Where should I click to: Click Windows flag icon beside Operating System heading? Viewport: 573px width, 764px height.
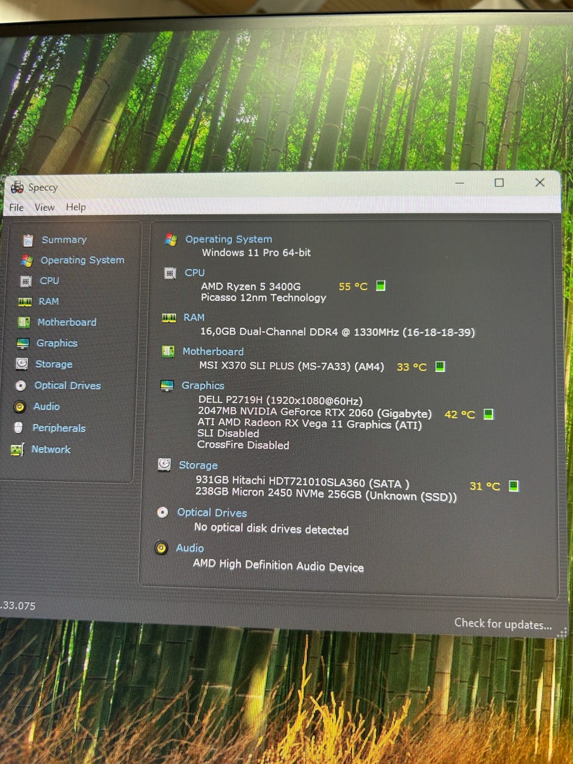click(x=171, y=239)
